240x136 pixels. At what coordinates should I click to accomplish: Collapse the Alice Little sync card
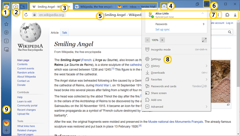(x=203, y=13)
